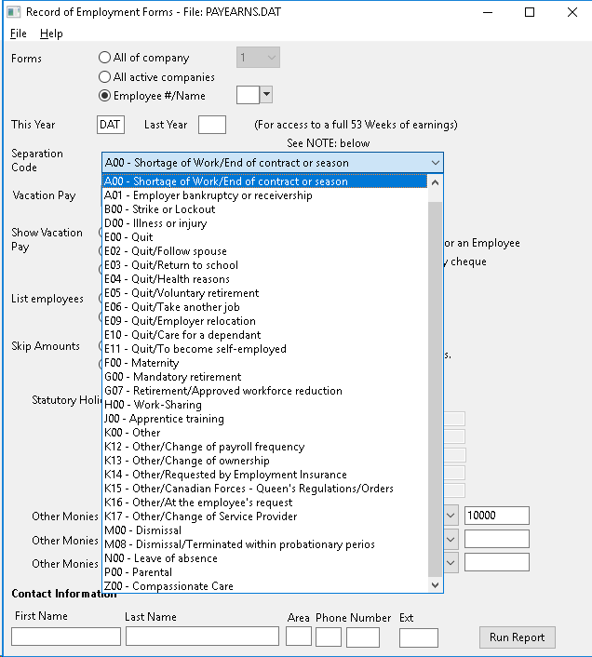
Task: Select E11 - Quit/To become self-employed
Action: (264, 349)
